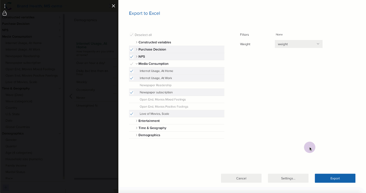This screenshot has width=366, height=193.
Task: Uncheck the Newspaper subscription checkbox
Action: click(x=132, y=92)
